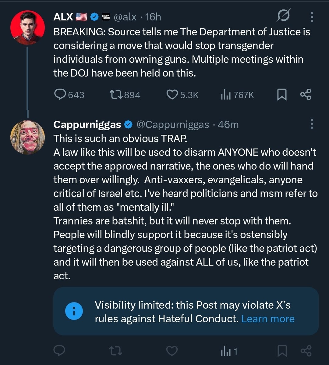The width and height of the screenshot is (329, 365).
Task: Repost the second post
Action: 116,351
